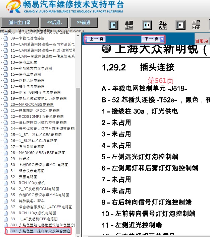The image size is (210, 237).
Task: Open 27—导航系统电路图
Action: pos(28,147)
